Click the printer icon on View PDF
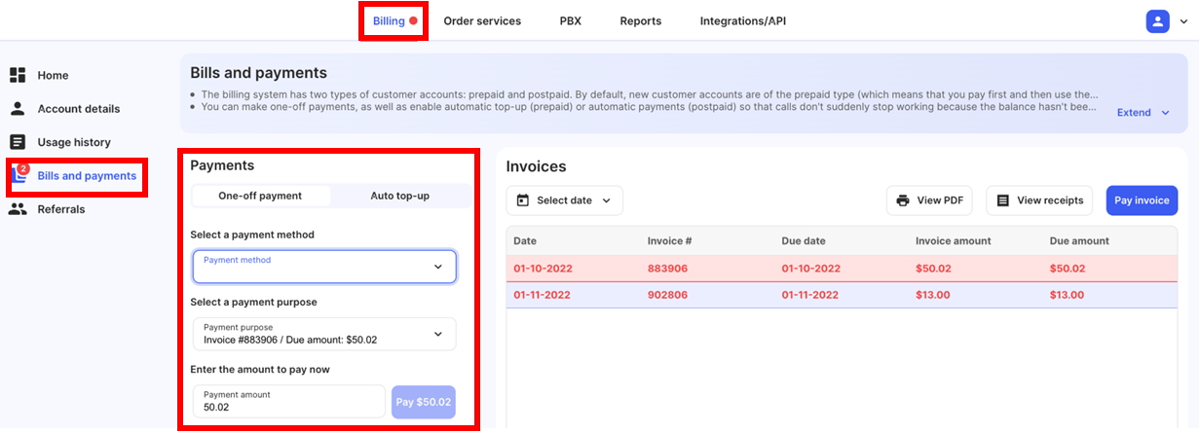The image size is (1200, 433). (x=903, y=200)
